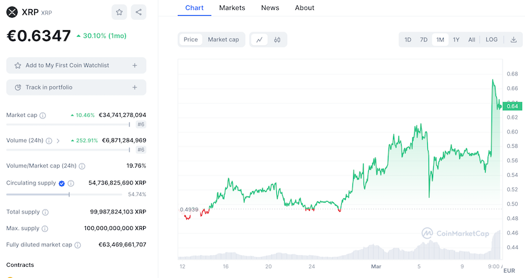The height and width of the screenshot is (278, 525).
Task: Click the 19.76% volume ratio value
Action: click(x=136, y=166)
